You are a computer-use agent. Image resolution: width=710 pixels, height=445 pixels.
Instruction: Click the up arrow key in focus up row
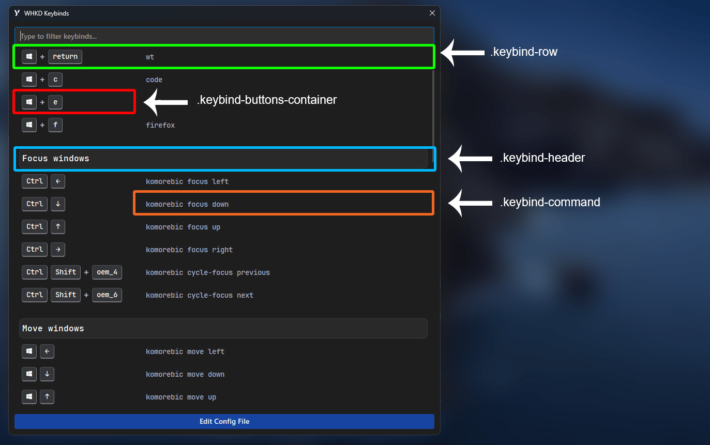tap(58, 227)
